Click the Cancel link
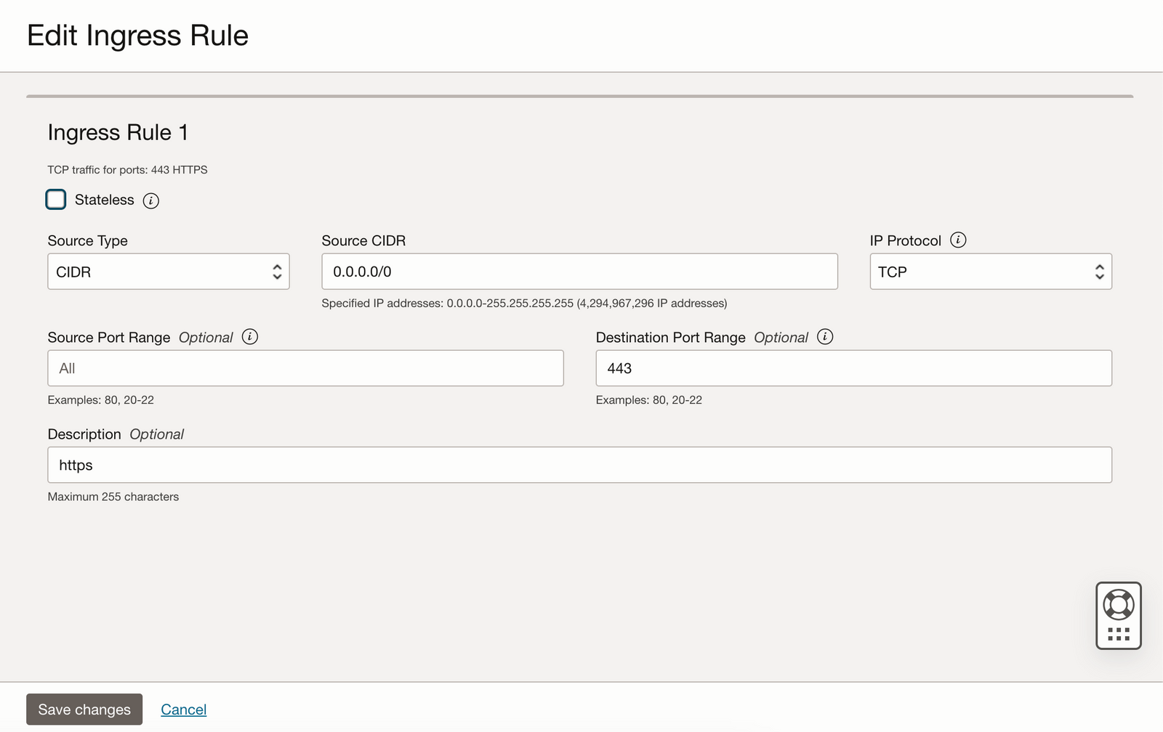The height and width of the screenshot is (732, 1163). (183, 709)
